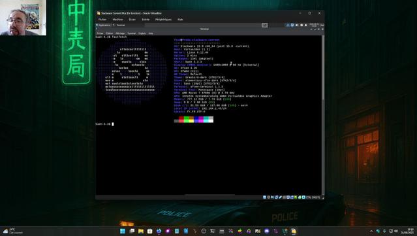
Task: Click the recording indicator in the VirtualBox status bar
Action: [x=292, y=197]
